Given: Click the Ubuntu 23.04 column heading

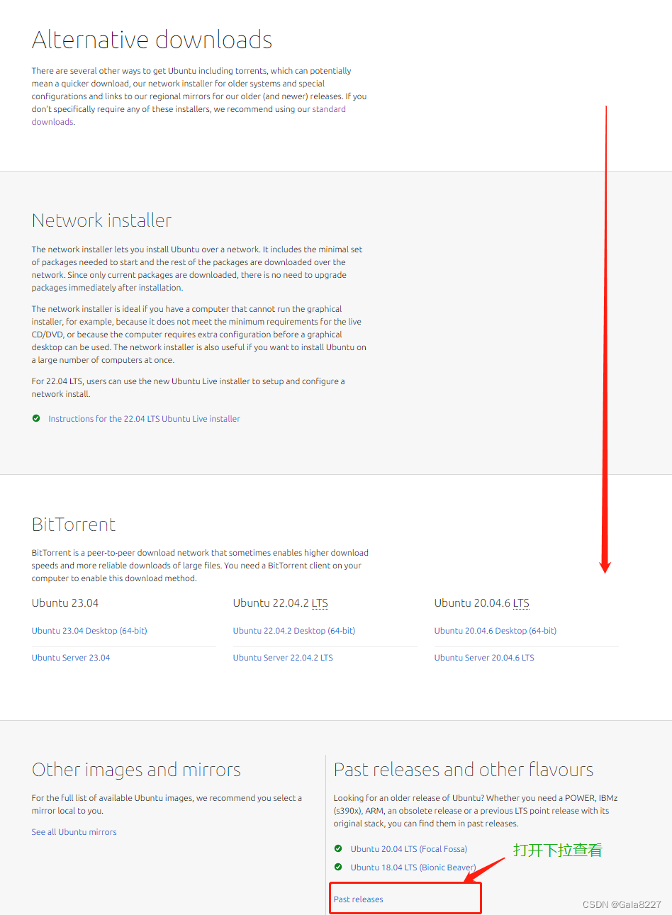Looking at the screenshot, I should [65, 603].
